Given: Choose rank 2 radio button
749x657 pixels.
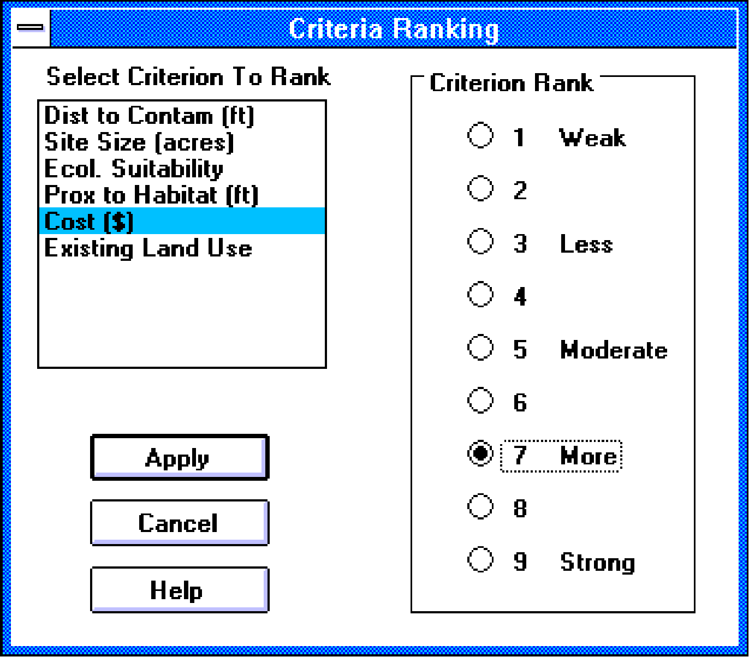Looking at the screenshot, I should (x=481, y=189).
